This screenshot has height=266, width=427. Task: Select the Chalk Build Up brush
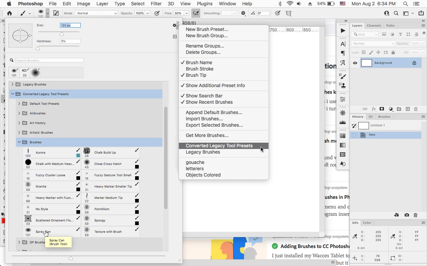click(111, 153)
